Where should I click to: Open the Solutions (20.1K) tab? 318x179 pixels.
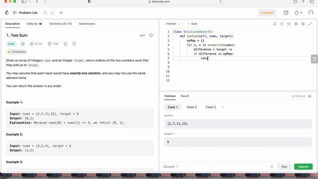[x=61, y=24]
